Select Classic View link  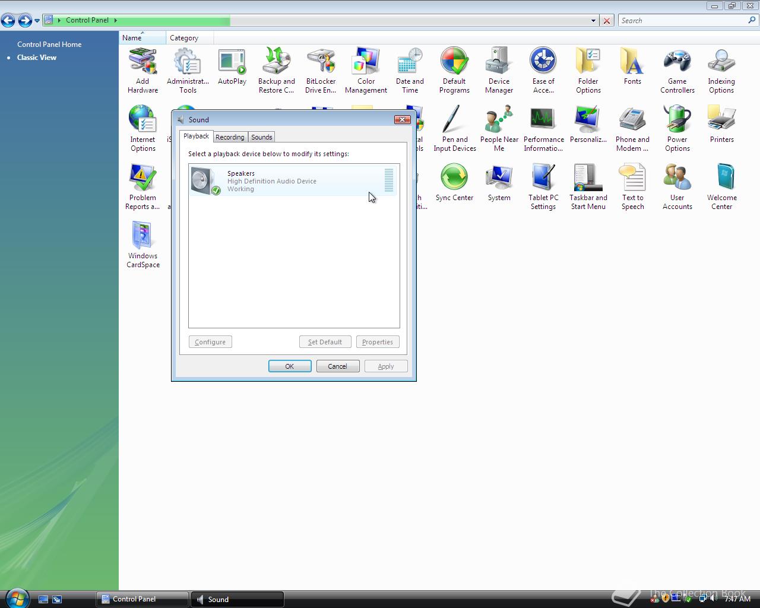[x=37, y=58]
